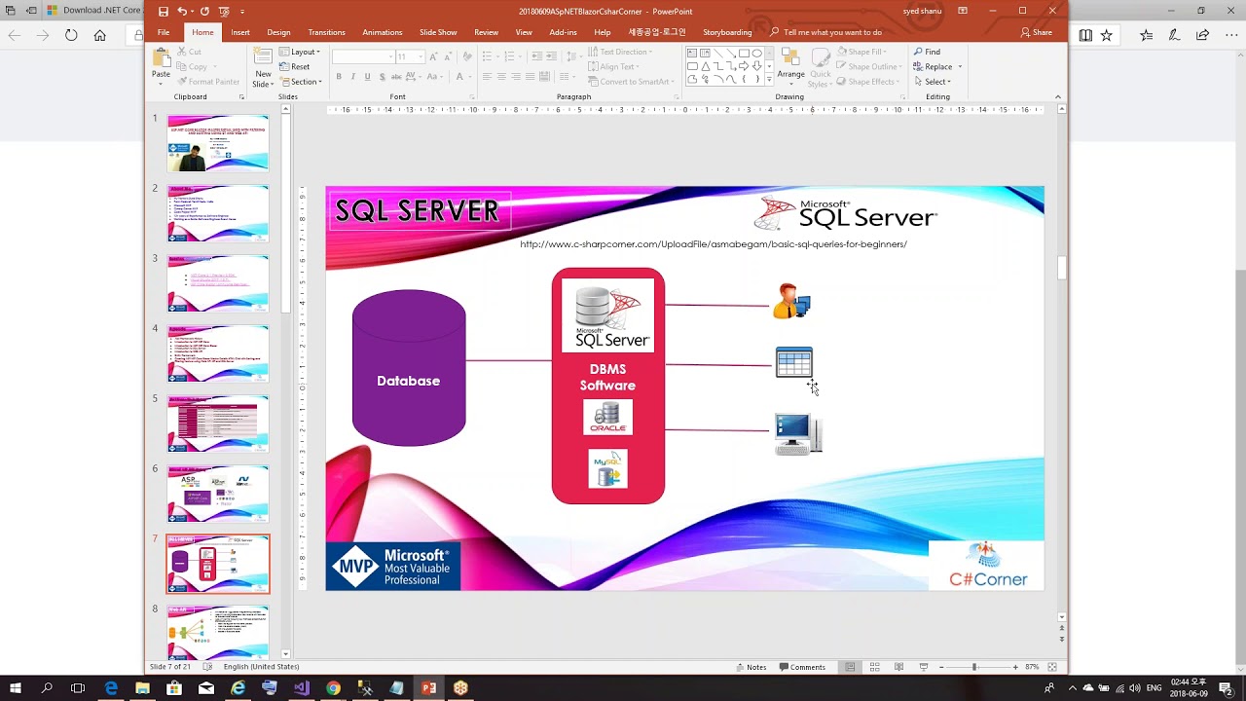Toggle Strikethrough formatting

396,76
